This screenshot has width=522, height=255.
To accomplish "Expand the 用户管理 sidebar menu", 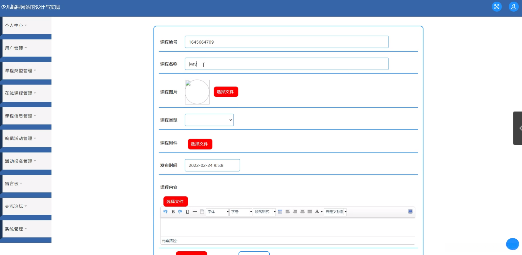I will 27,48.
